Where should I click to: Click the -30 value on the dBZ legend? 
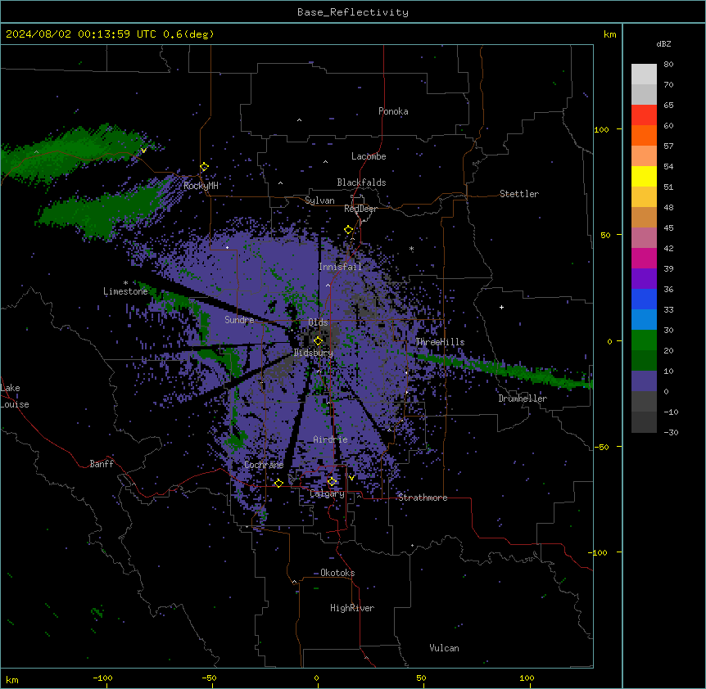(671, 432)
